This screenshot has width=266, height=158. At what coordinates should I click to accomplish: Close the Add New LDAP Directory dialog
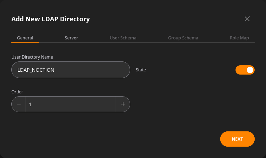(x=247, y=19)
